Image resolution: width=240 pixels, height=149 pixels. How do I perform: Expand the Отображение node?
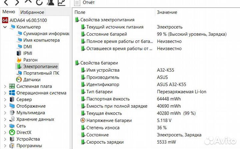(5, 106)
